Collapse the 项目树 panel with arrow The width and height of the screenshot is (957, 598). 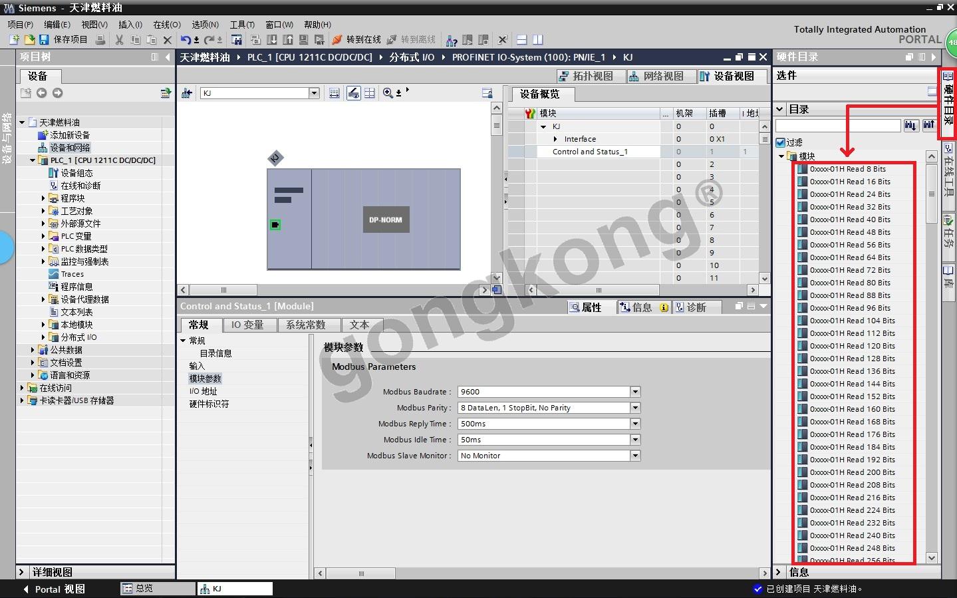[x=167, y=57]
